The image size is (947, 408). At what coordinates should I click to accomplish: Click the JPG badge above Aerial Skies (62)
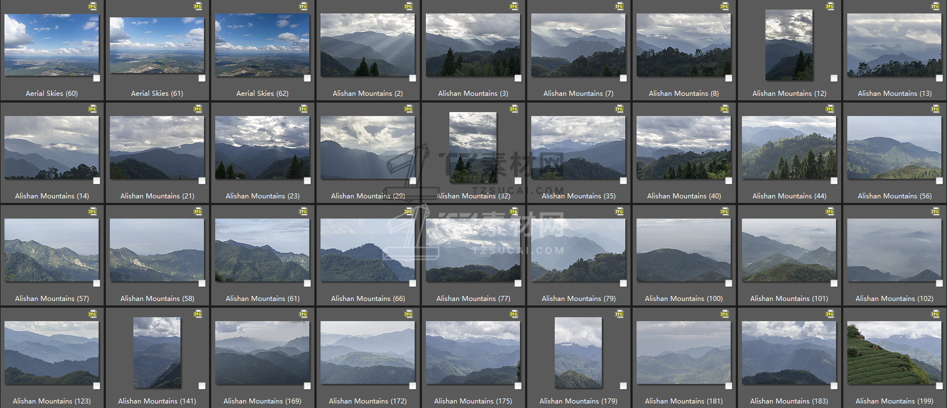pyautogui.click(x=303, y=7)
